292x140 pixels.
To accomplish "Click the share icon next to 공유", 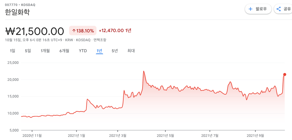I will click(278, 9).
